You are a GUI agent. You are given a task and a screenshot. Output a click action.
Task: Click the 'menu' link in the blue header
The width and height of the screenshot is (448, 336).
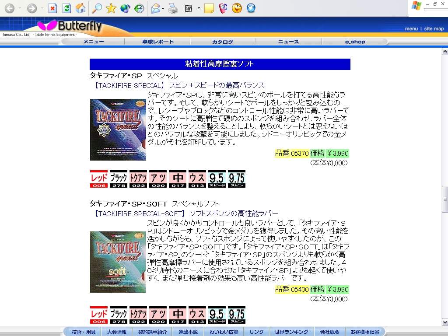[x=411, y=28]
